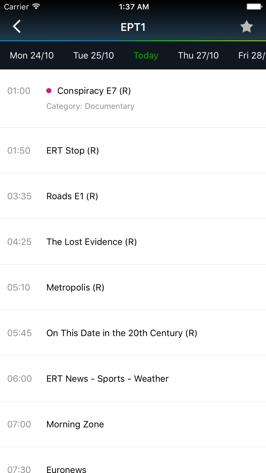Open ERT News - Sports - Weather

click(107, 379)
